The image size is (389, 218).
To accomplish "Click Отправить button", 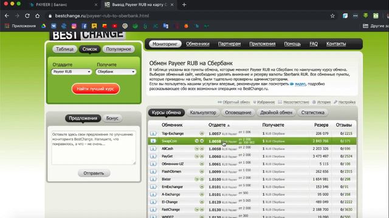I will point(94,173).
